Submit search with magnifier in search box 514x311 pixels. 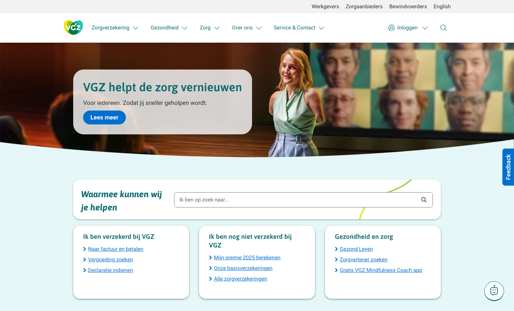424,200
